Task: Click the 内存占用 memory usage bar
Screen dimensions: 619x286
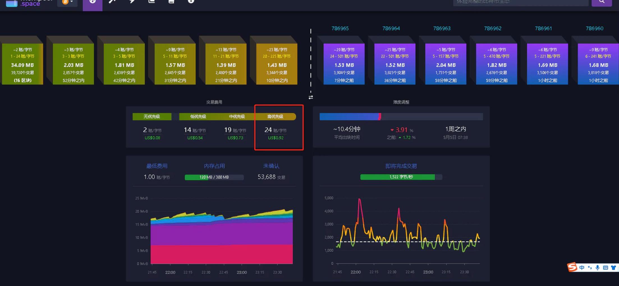Action: click(214, 177)
